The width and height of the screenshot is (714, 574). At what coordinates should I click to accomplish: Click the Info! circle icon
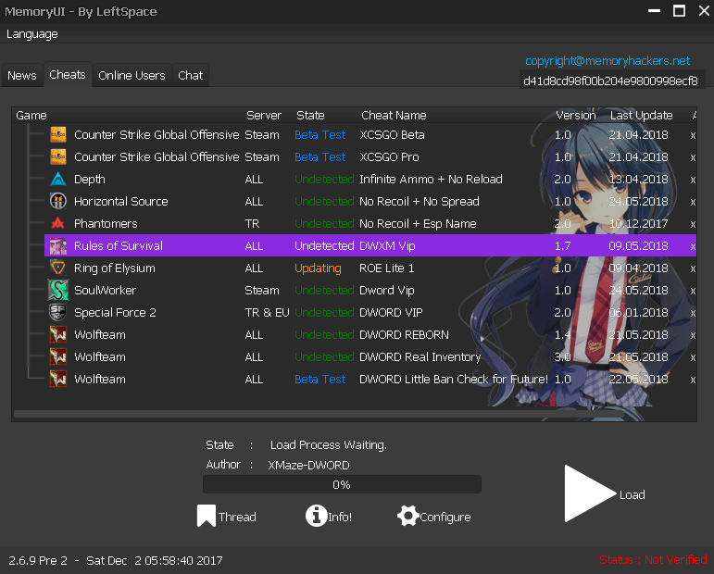[x=316, y=516]
